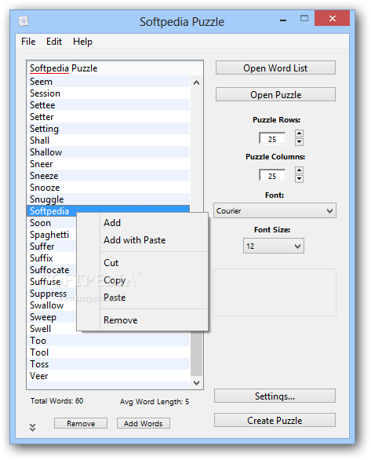Screen dimensions: 371x460
Task: Click the Add Words button
Action: click(x=144, y=423)
